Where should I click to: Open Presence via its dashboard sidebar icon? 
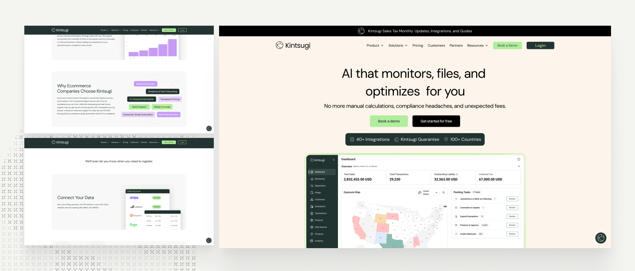312,234
